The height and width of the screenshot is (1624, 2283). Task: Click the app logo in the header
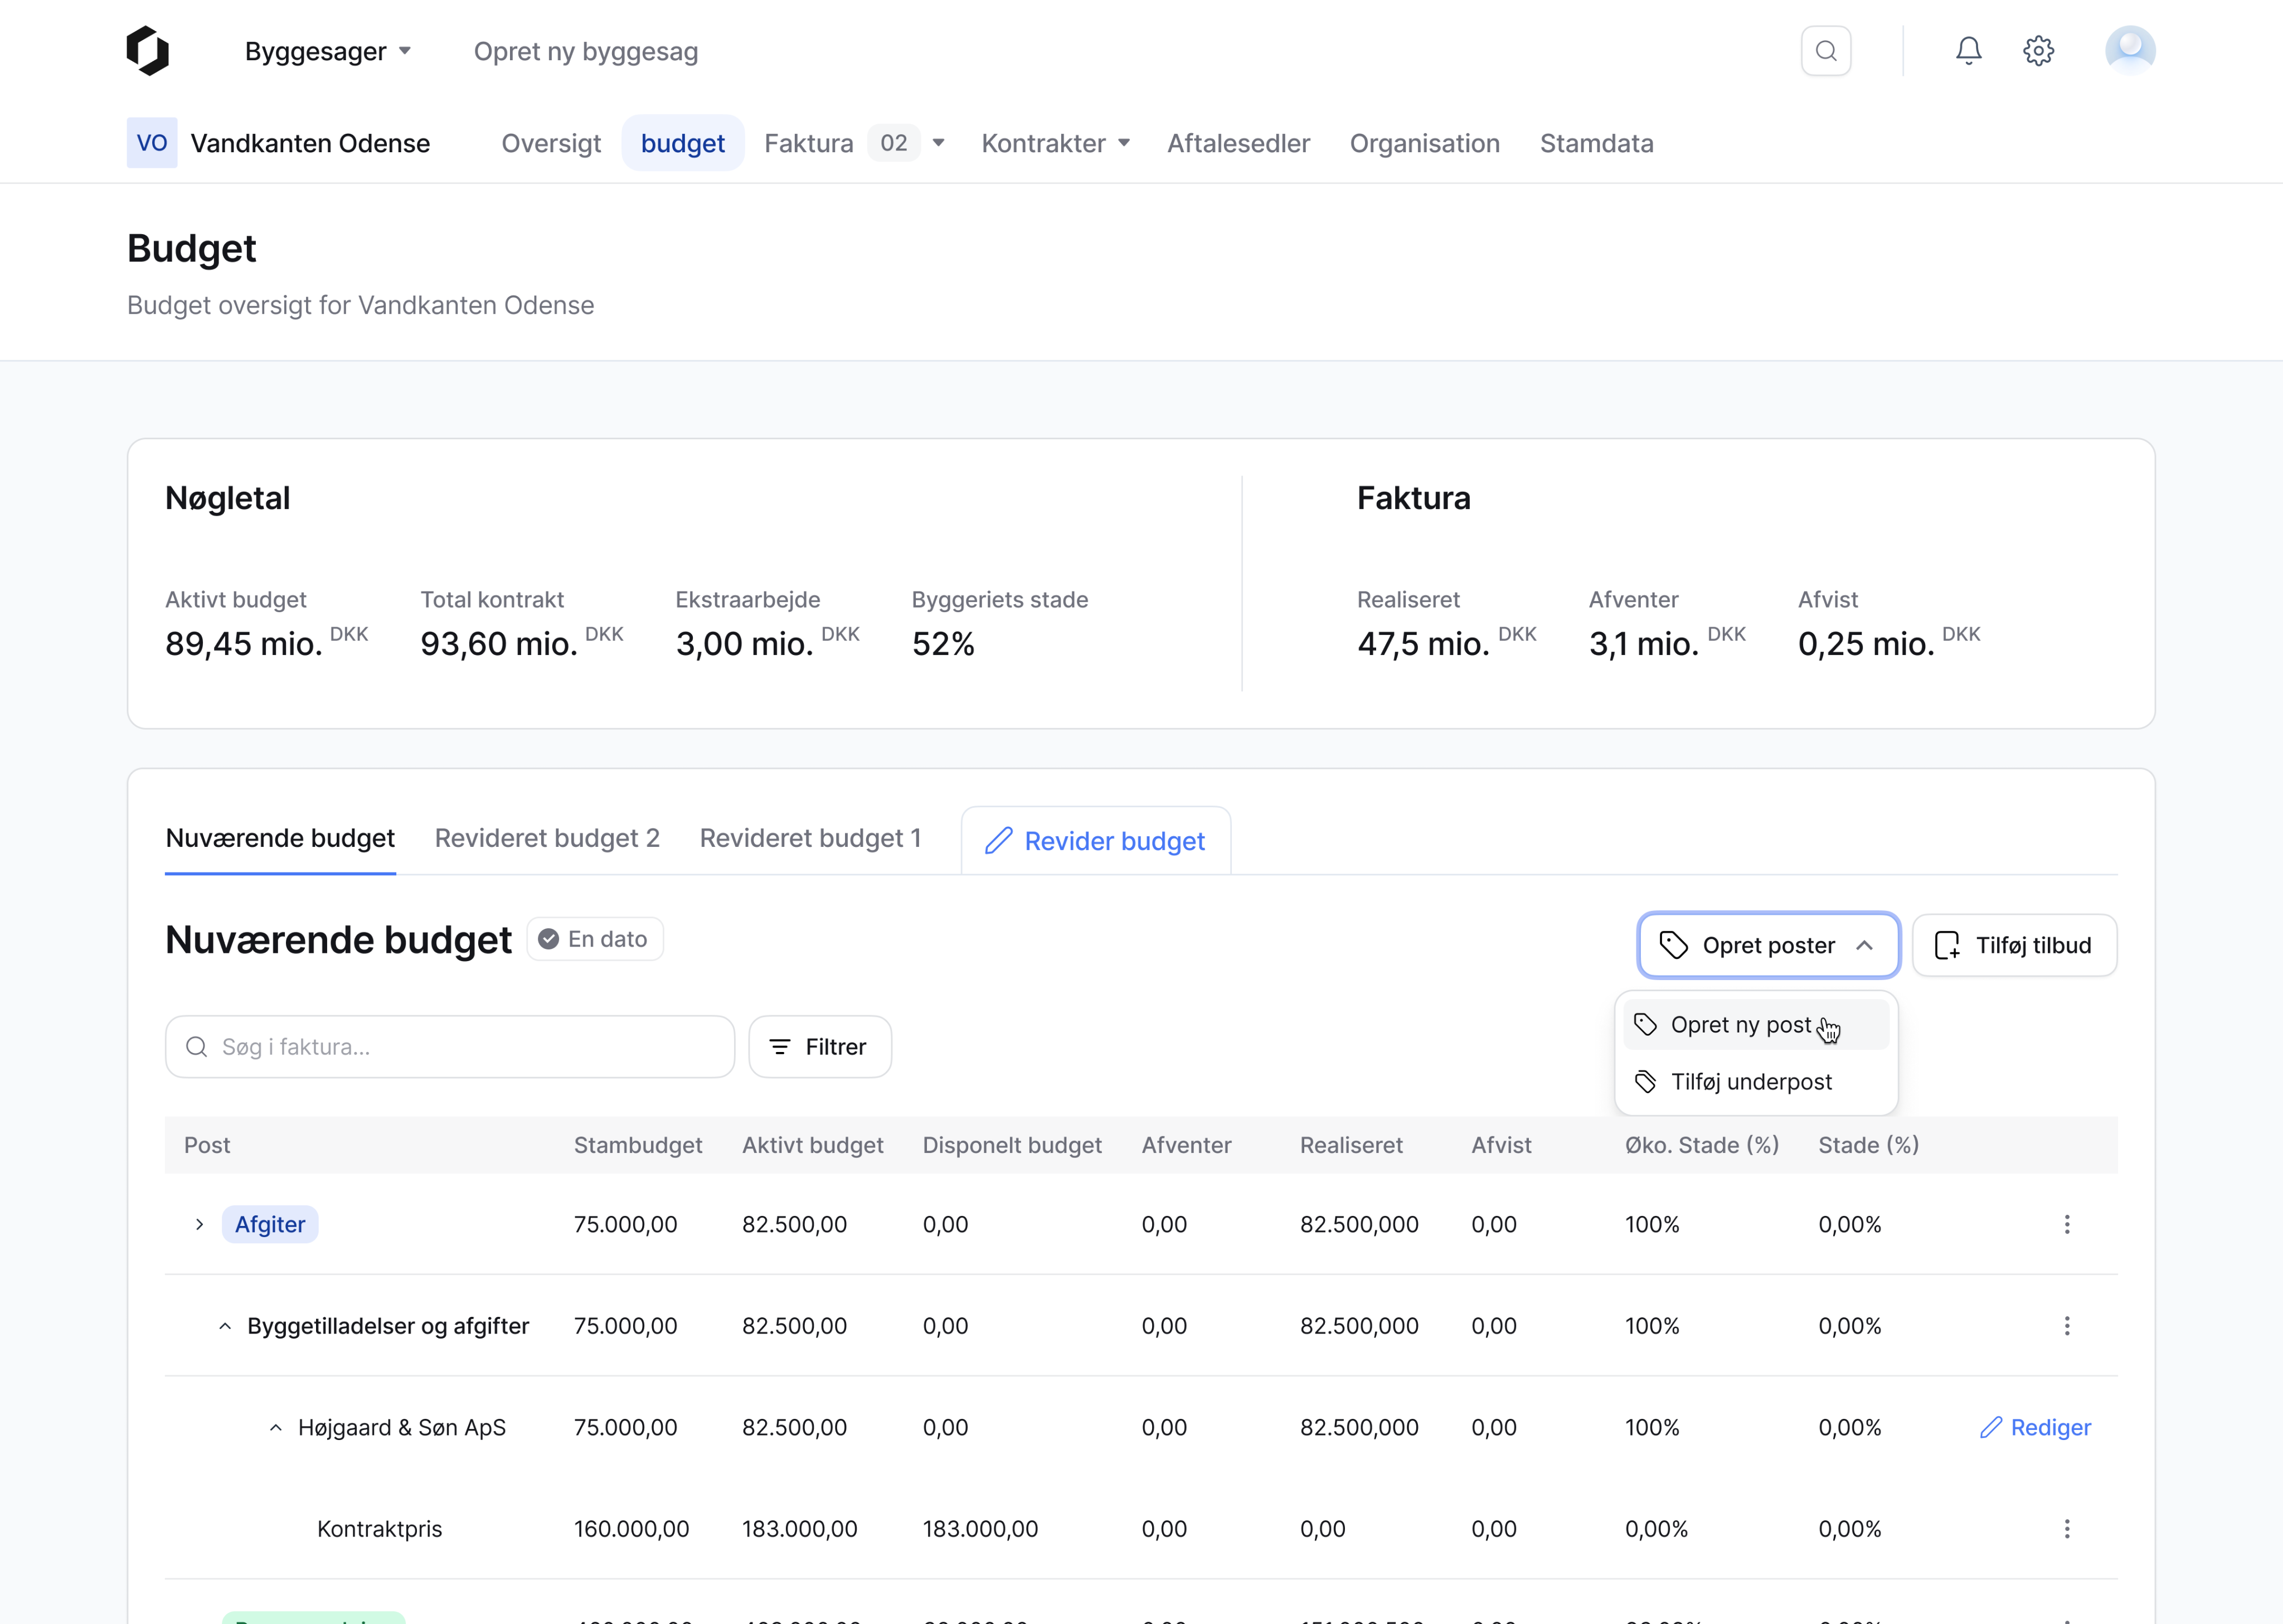148,51
